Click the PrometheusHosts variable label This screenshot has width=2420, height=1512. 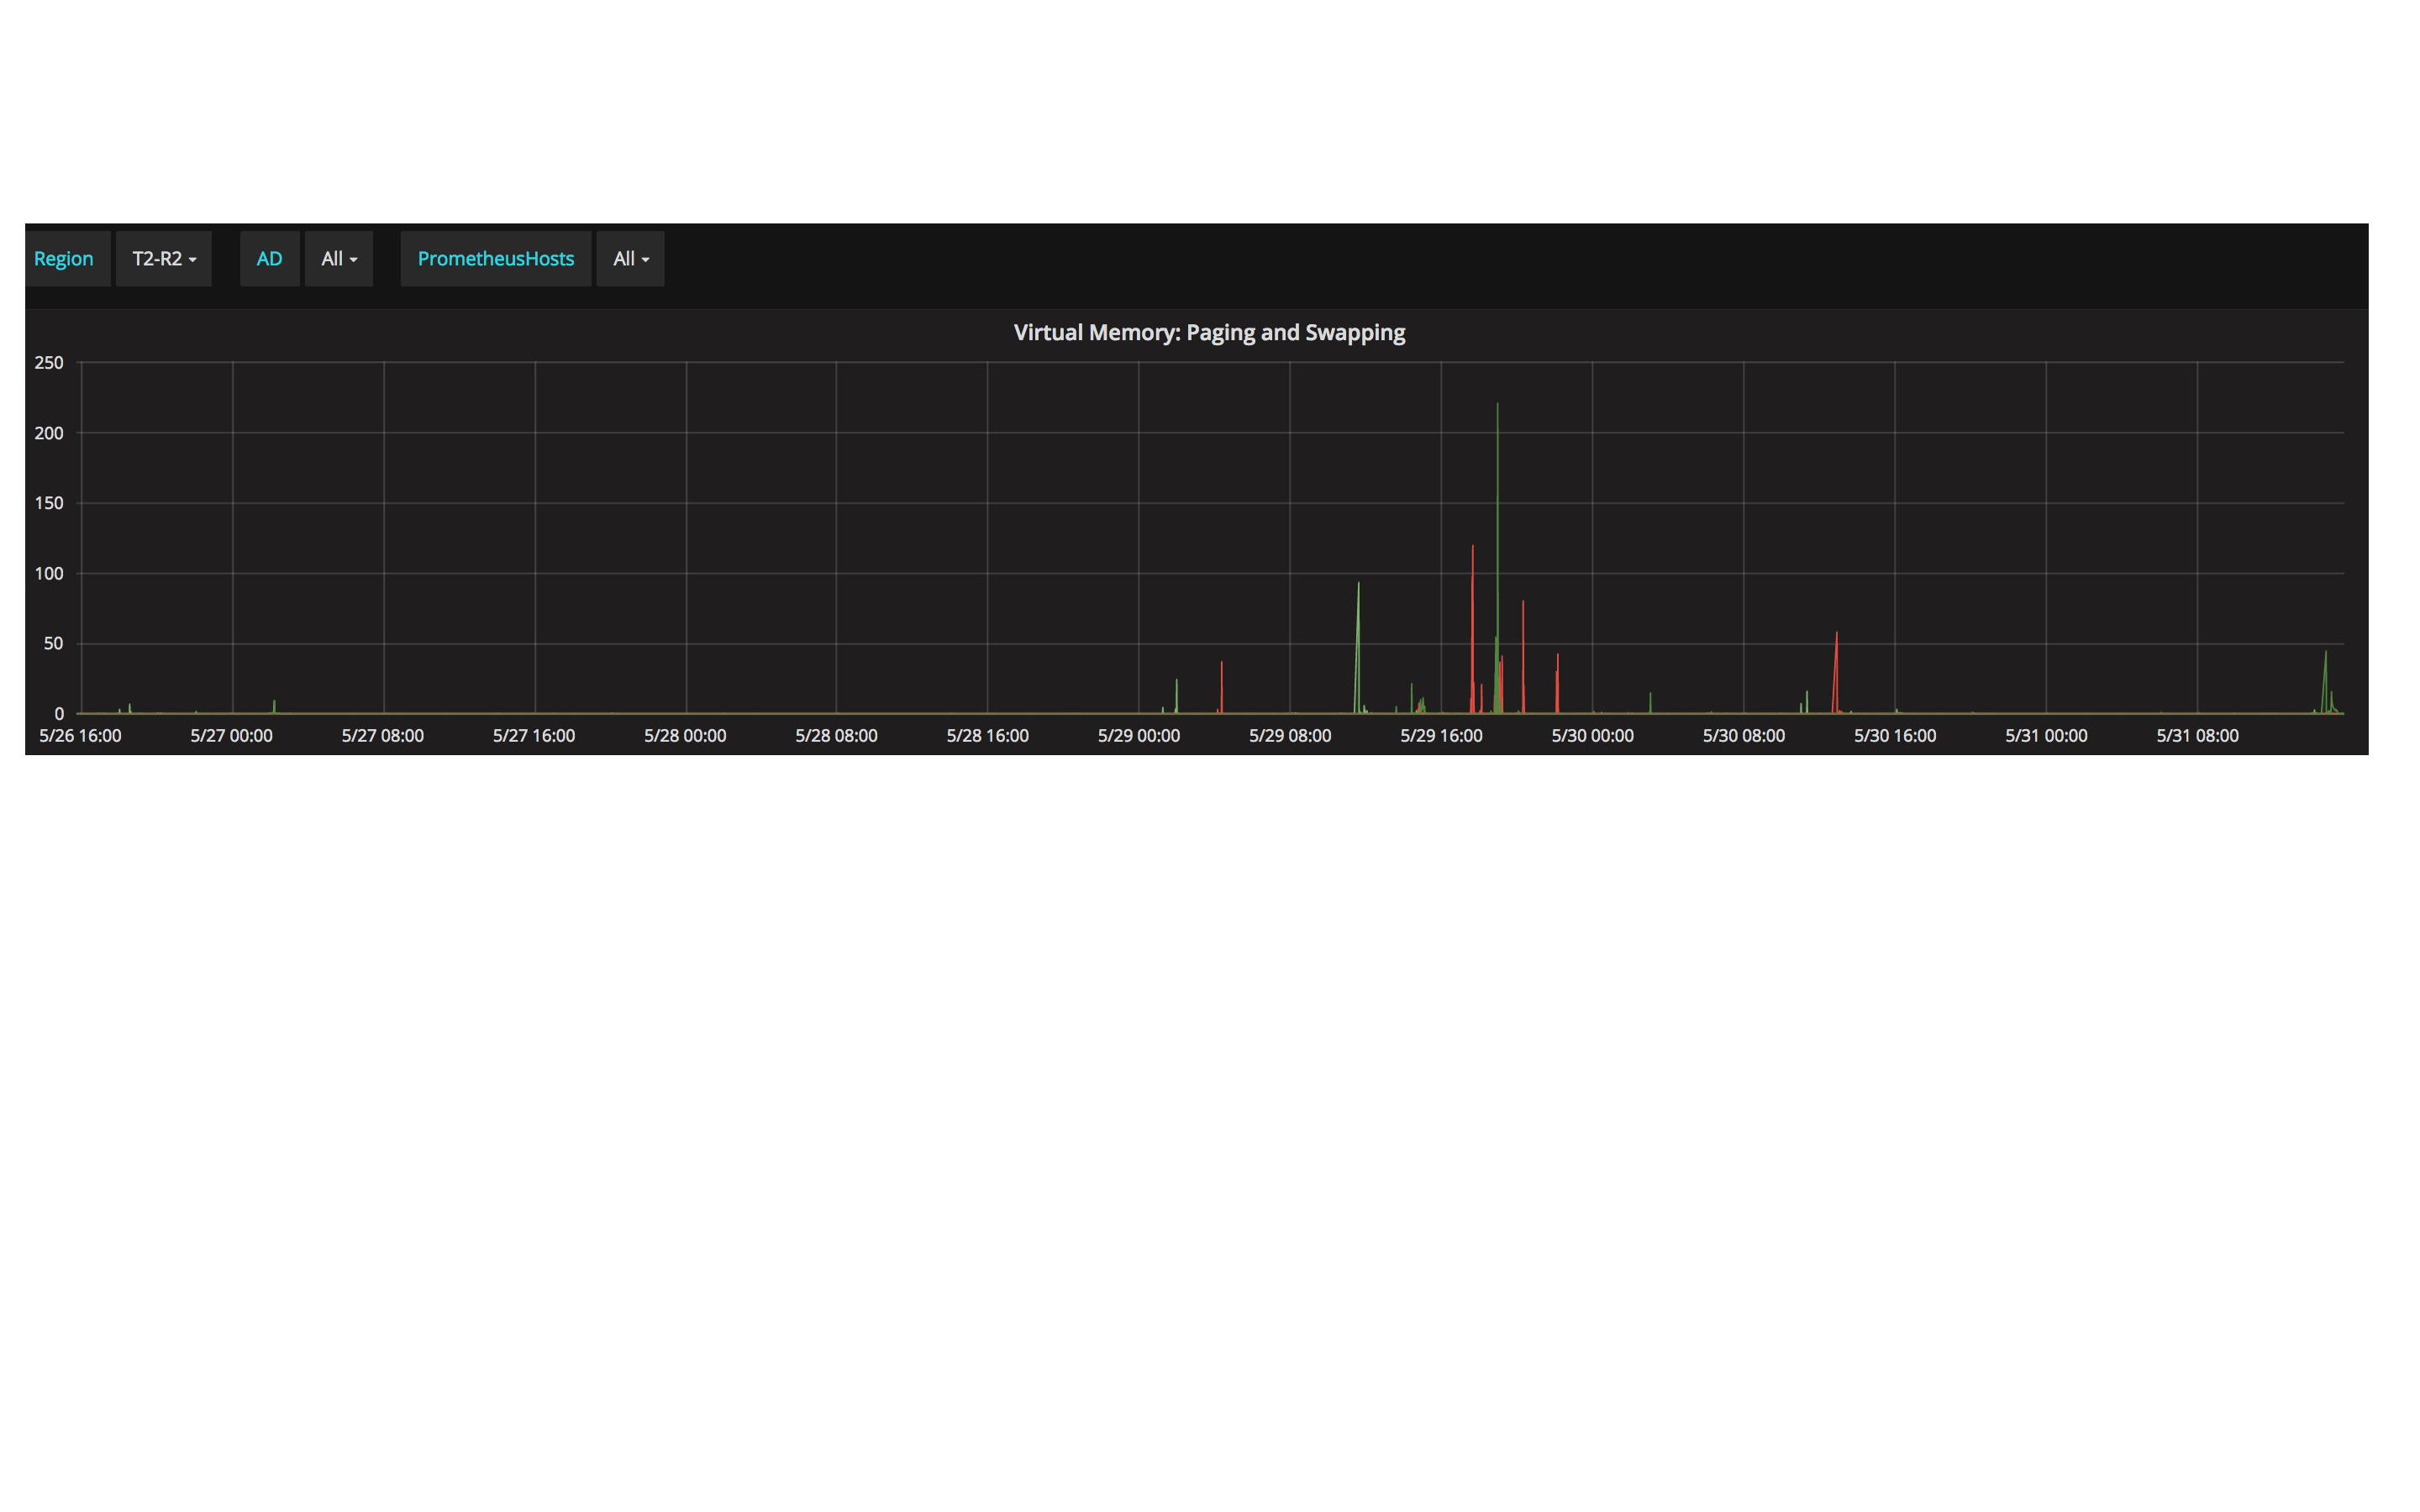tap(495, 259)
